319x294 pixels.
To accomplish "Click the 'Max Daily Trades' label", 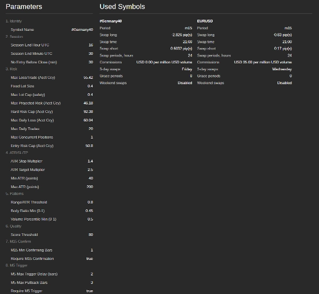I will [25, 129].
